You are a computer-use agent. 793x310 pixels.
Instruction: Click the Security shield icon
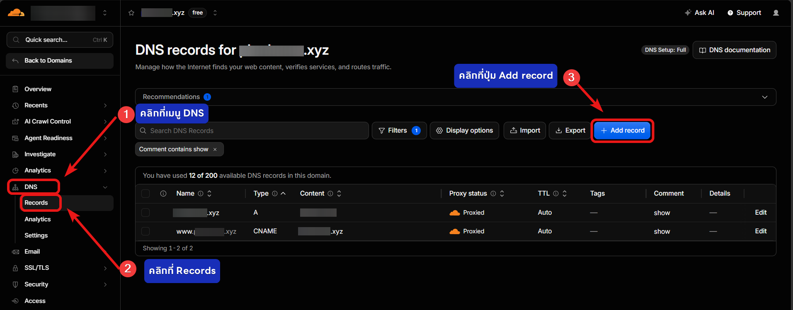point(15,284)
